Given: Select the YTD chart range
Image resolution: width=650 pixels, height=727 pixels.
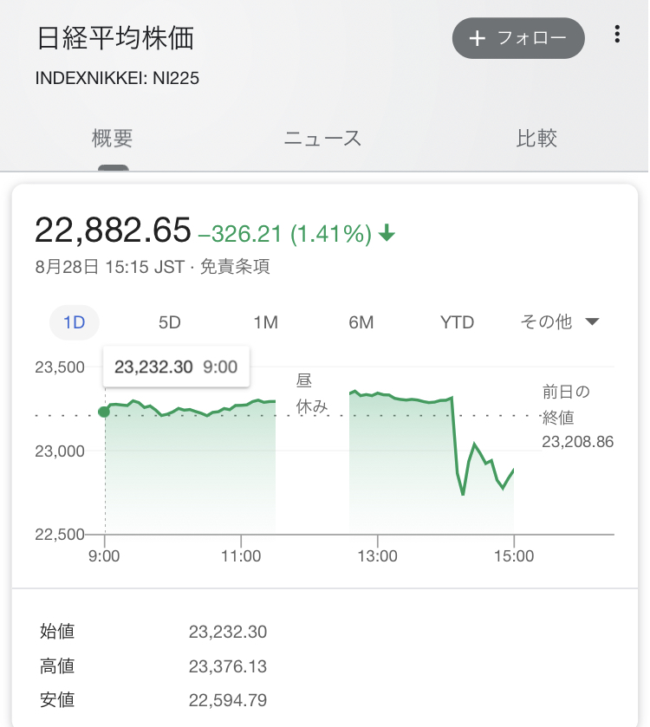Looking at the screenshot, I should pyautogui.click(x=457, y=322).
